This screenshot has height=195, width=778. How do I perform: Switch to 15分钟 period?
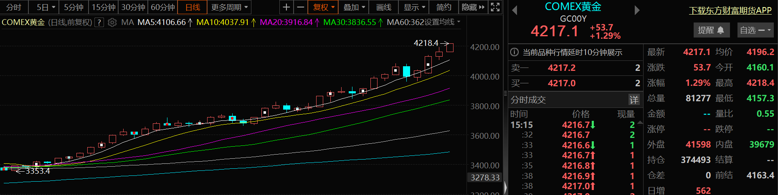[104, 7]
